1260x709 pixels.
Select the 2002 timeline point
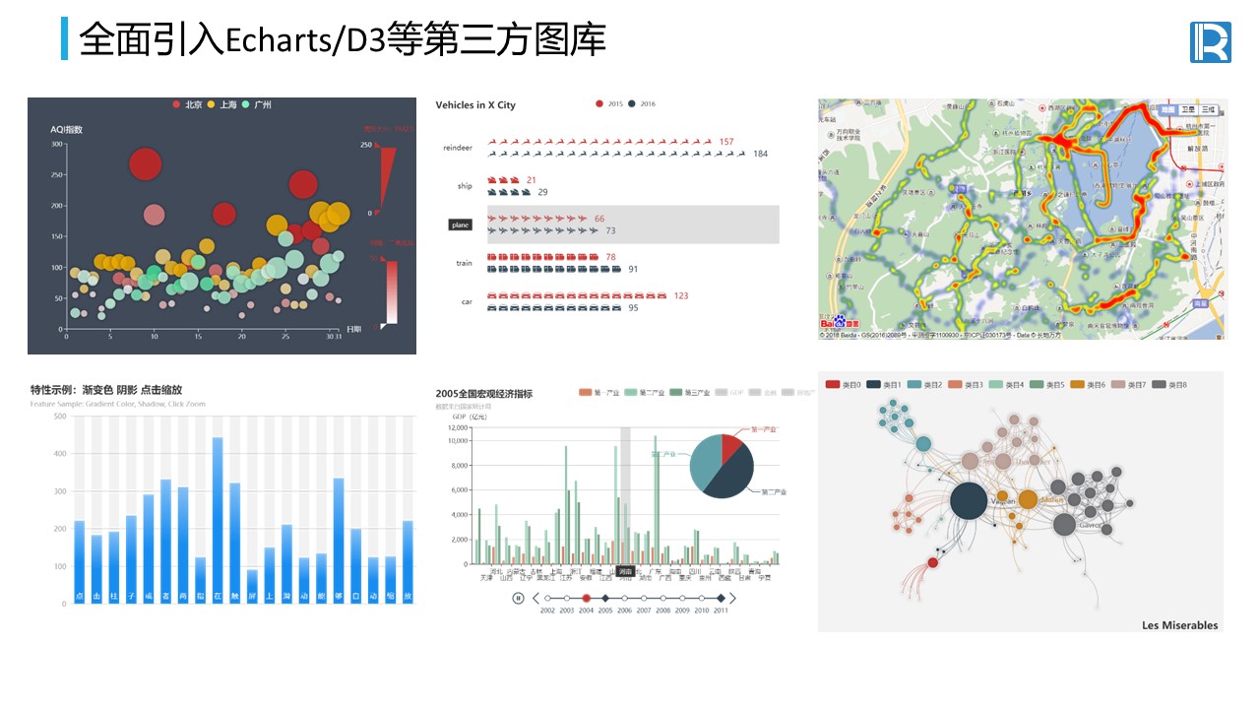click(548, 599)
